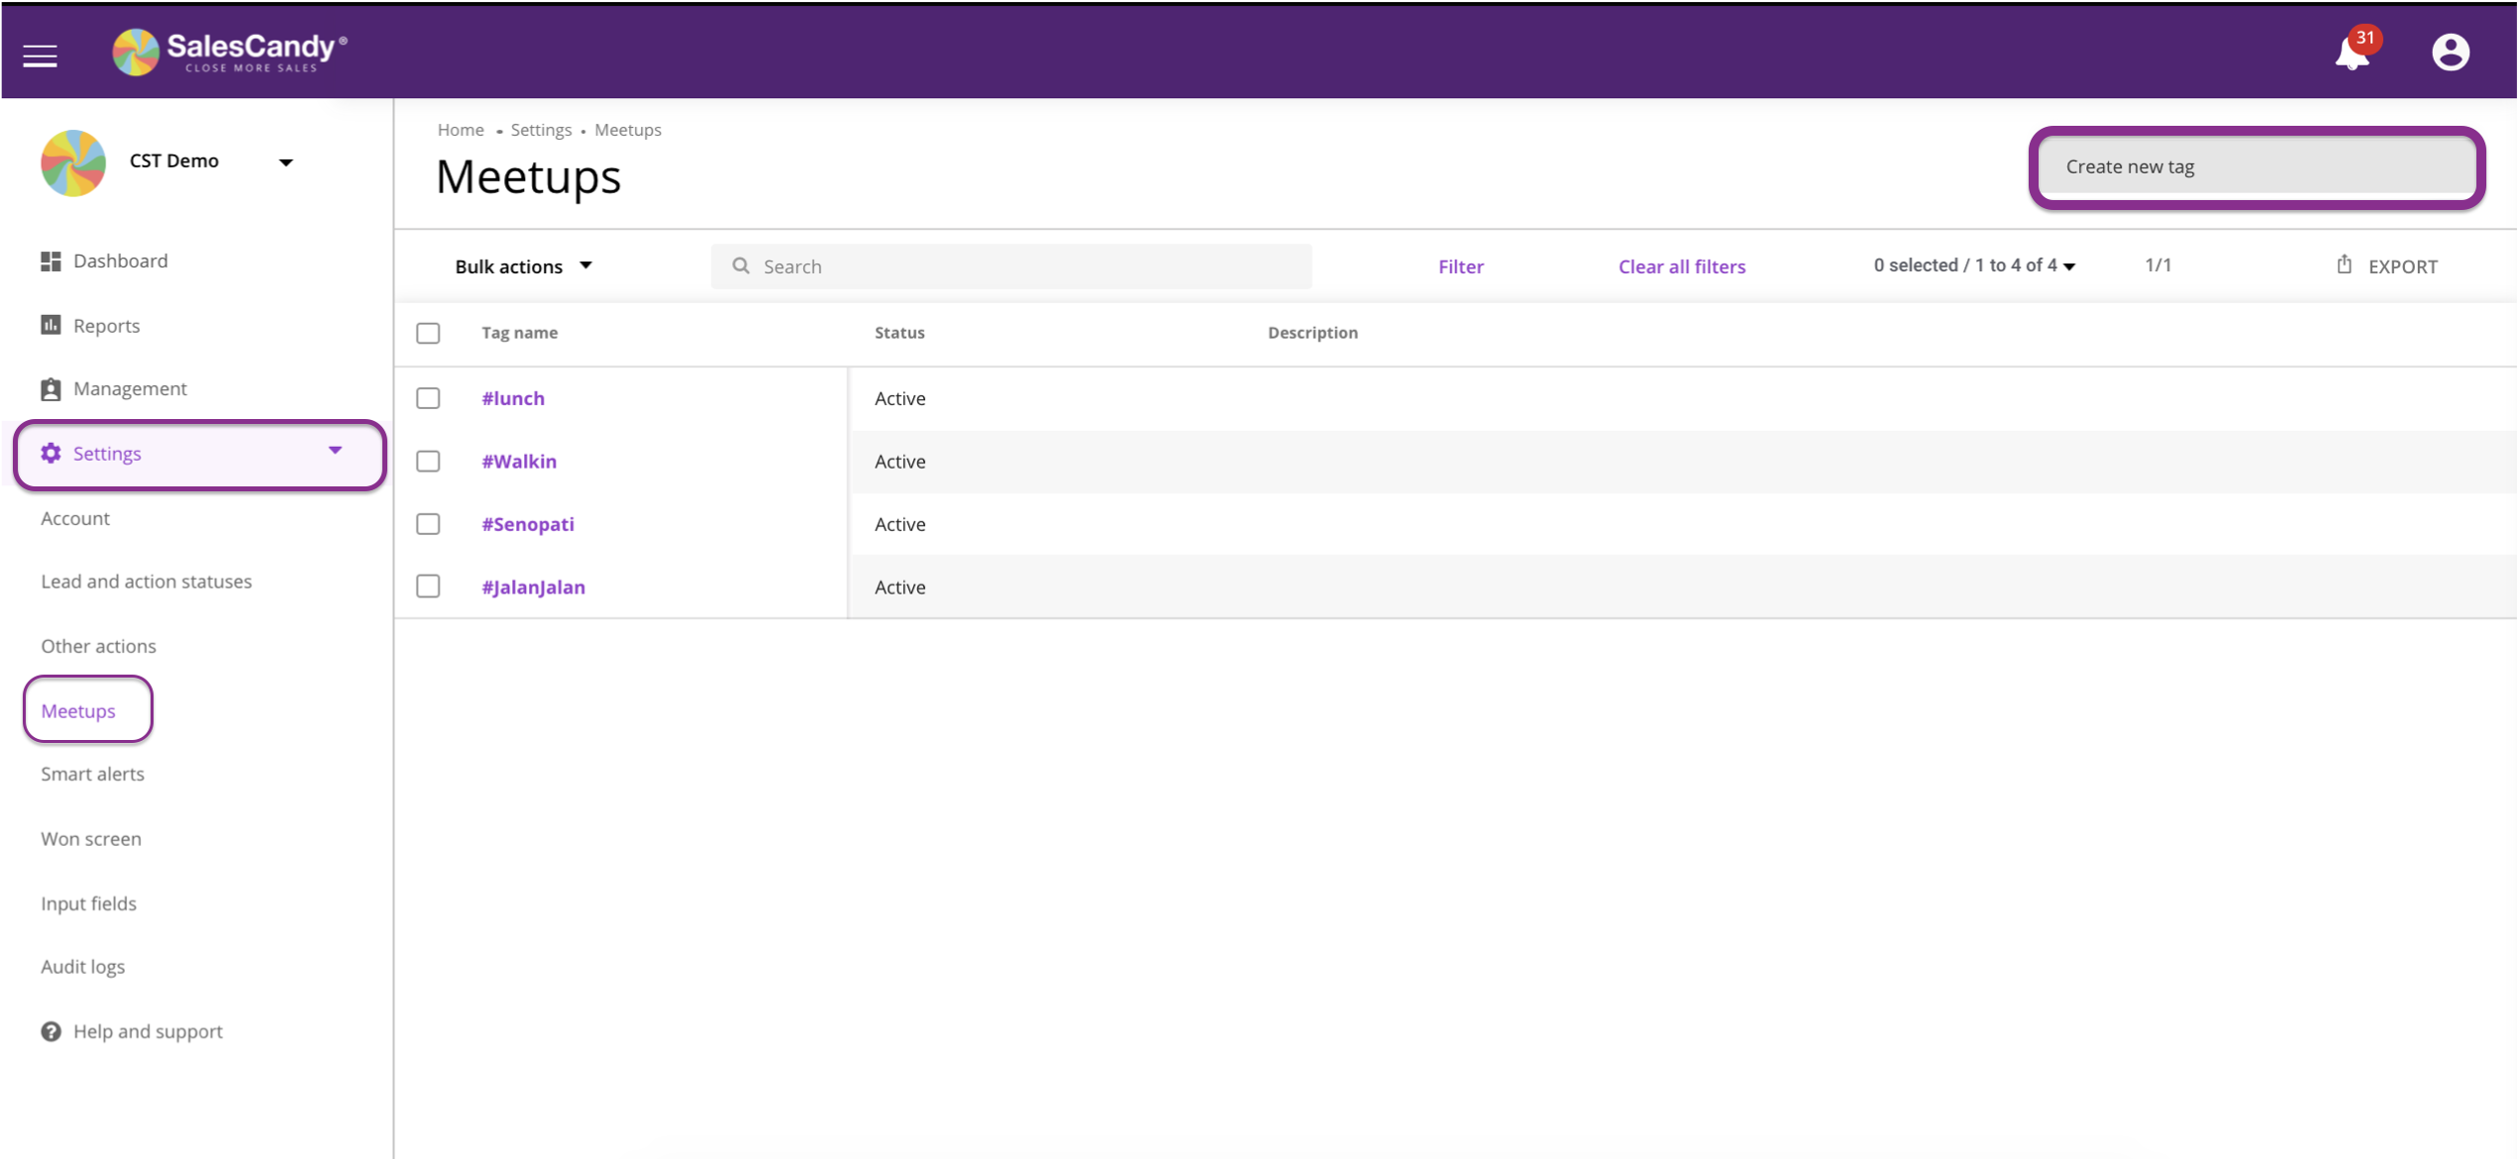Image resolution: width=2520 pixels, height=1159 pixels.
Task: Open the user profile avatar icon
Action: point(2450,53)
